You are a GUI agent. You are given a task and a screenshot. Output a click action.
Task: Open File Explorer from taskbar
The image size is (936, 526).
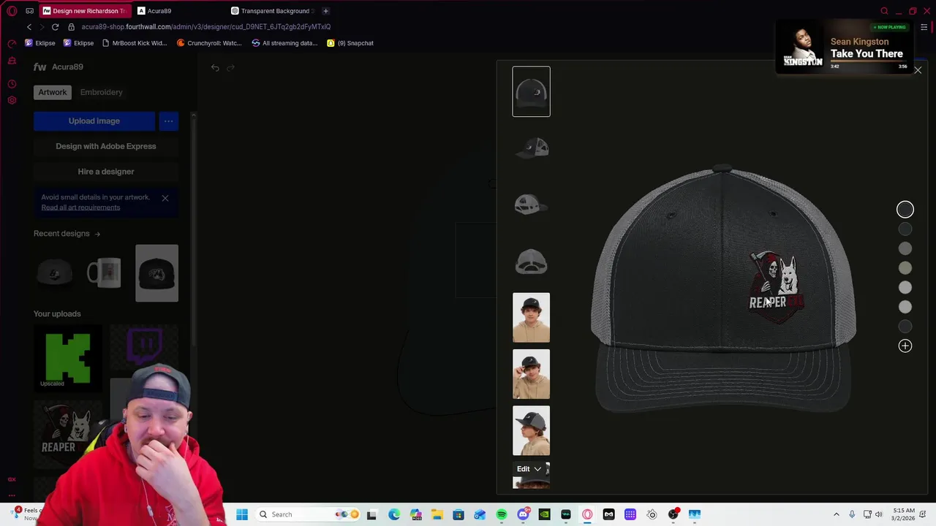click(437, 514)
